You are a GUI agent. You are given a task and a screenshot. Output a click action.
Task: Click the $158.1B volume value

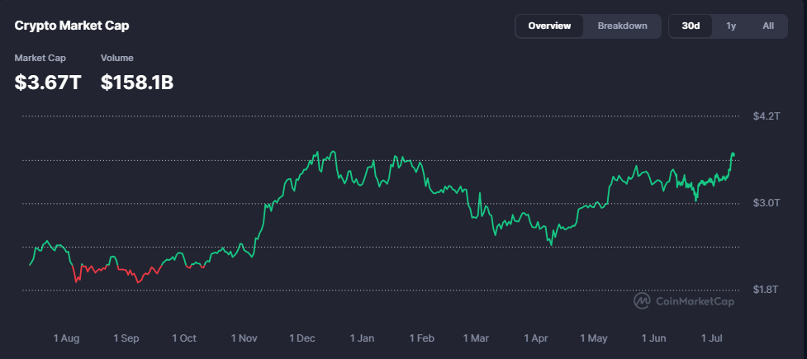(137, 83)
